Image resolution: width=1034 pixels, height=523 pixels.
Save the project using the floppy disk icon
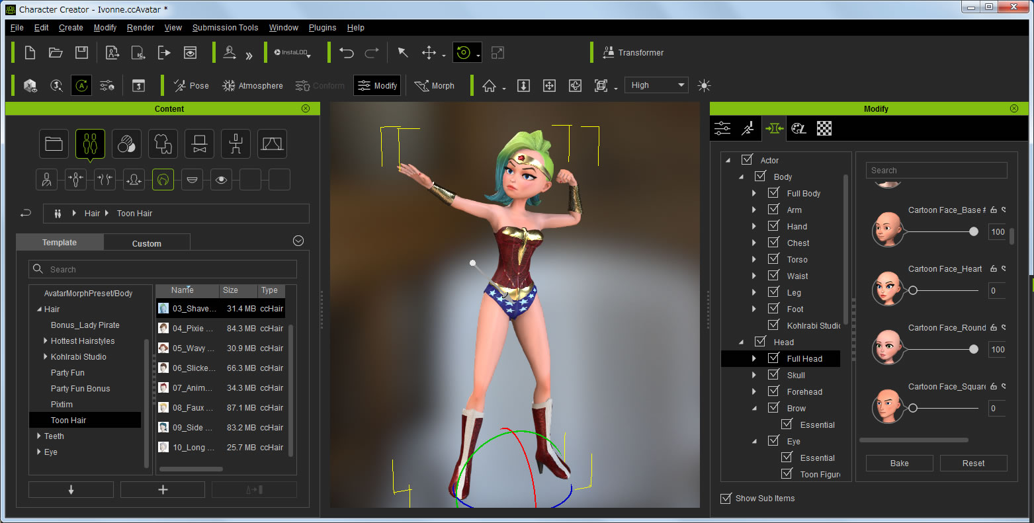click(x=81, y=53)
